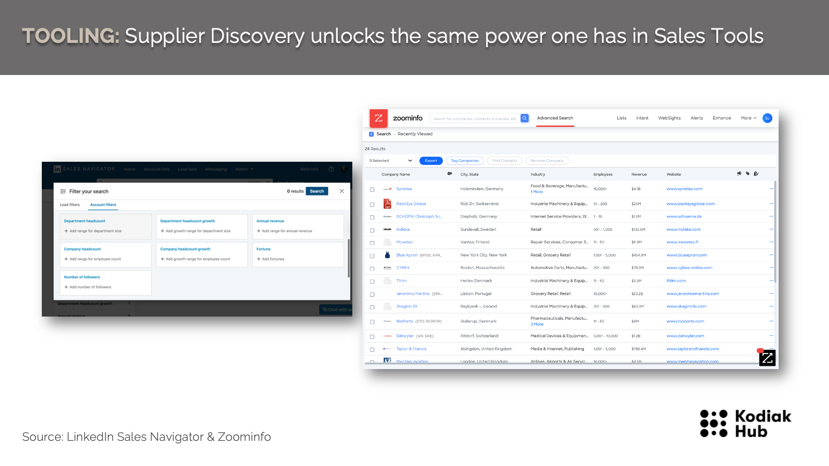Click the Enhance item in ZoomInfo nav
Viewport: 829px width, 466px height.
pos(722,118)
